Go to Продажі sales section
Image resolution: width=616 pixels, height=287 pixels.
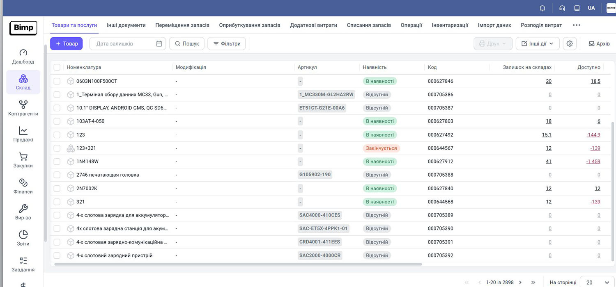[x=23, y=134]
